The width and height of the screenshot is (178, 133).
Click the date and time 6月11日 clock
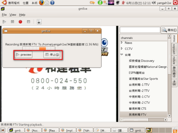(x=138, y=3)
